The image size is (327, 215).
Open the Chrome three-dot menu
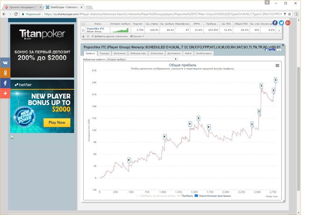pyautogui.click(x=297, y=14)
